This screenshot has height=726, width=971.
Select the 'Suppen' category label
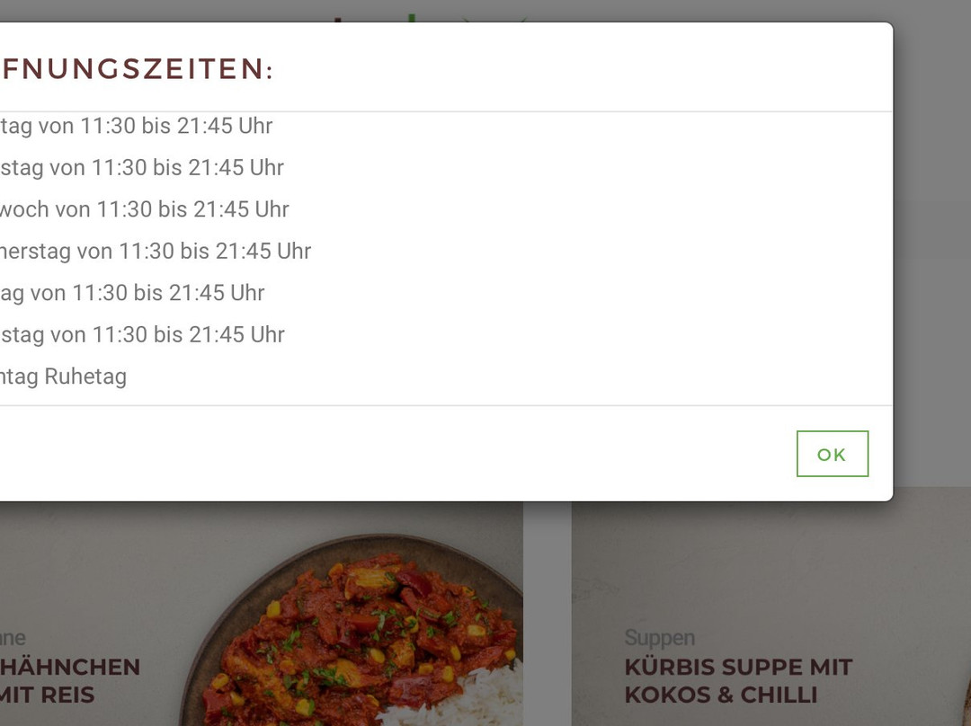point(660,637)
